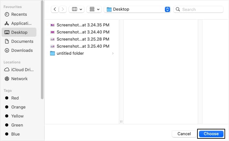Viewport: 229px width, 141px height.
Task: Click thumbnail icon of Screenshot 3.24.40 PM
Action: pos(52,32)
